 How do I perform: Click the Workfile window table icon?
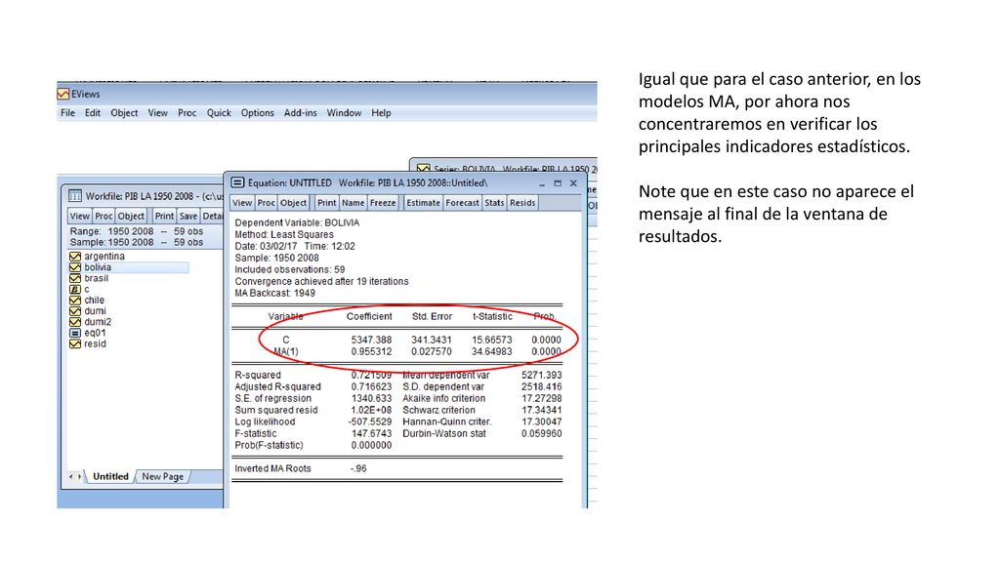[74, 196]
